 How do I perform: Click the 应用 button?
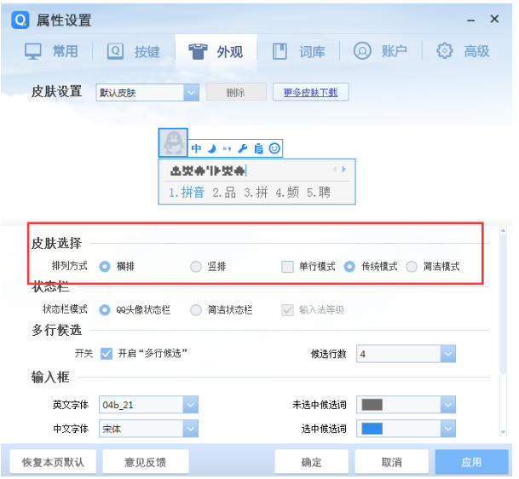pyautogui.click(x=471, y=462)
